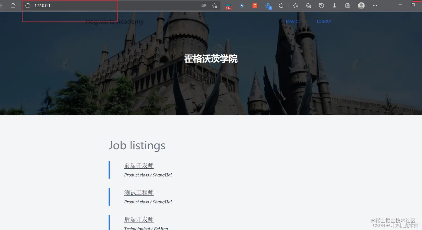Image resolution: width=422 pixels, height=230 pixels.
Task: Open the browser profile avatar
Action: (361, 6)
